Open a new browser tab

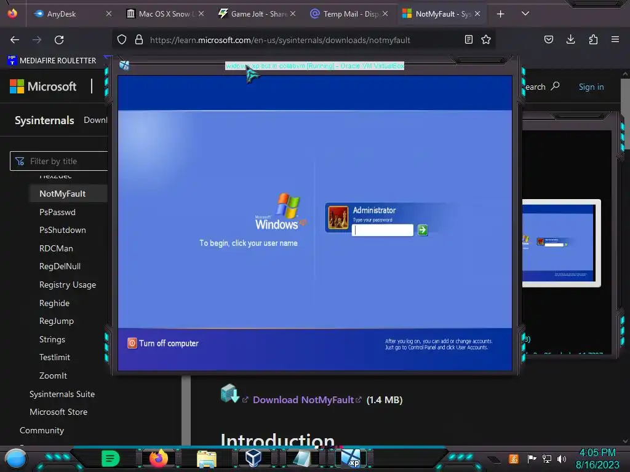pos(500,14)
